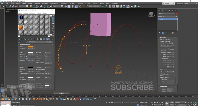The width and height of the screenshot is (198, 106).
Task: Toggle the Percent Snap icon
Action: (x=79, y=6)
